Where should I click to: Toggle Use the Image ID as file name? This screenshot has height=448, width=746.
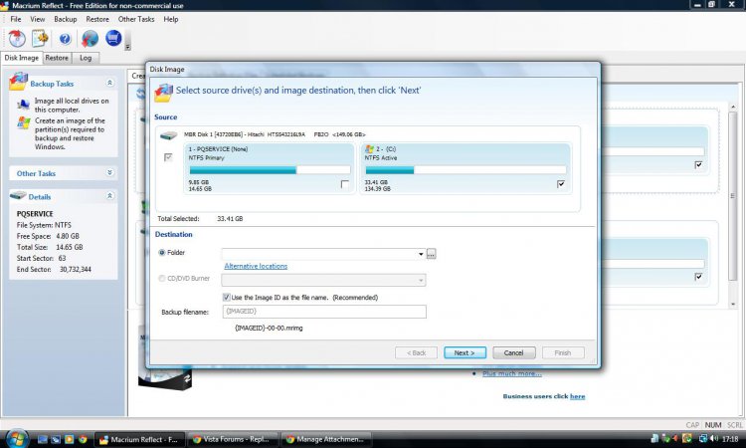pos(227,297)
